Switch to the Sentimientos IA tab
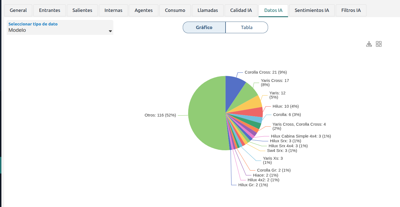The image size is (400, 207). point(312,11)
